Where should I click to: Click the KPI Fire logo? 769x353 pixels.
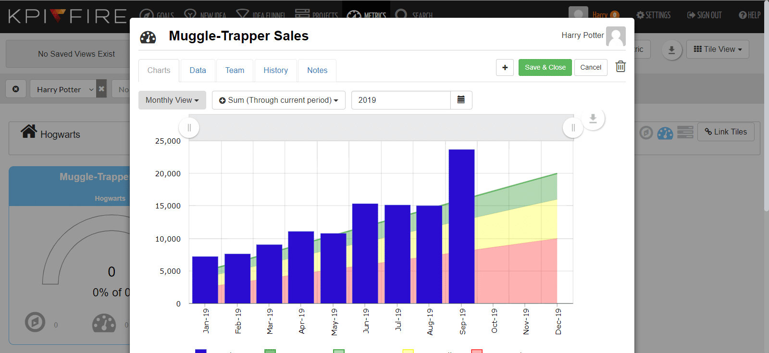click(x=67, y=16)
